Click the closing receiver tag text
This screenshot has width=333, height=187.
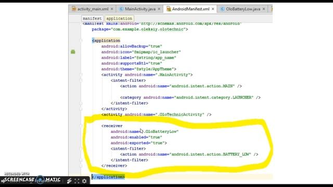pos(114,166)
